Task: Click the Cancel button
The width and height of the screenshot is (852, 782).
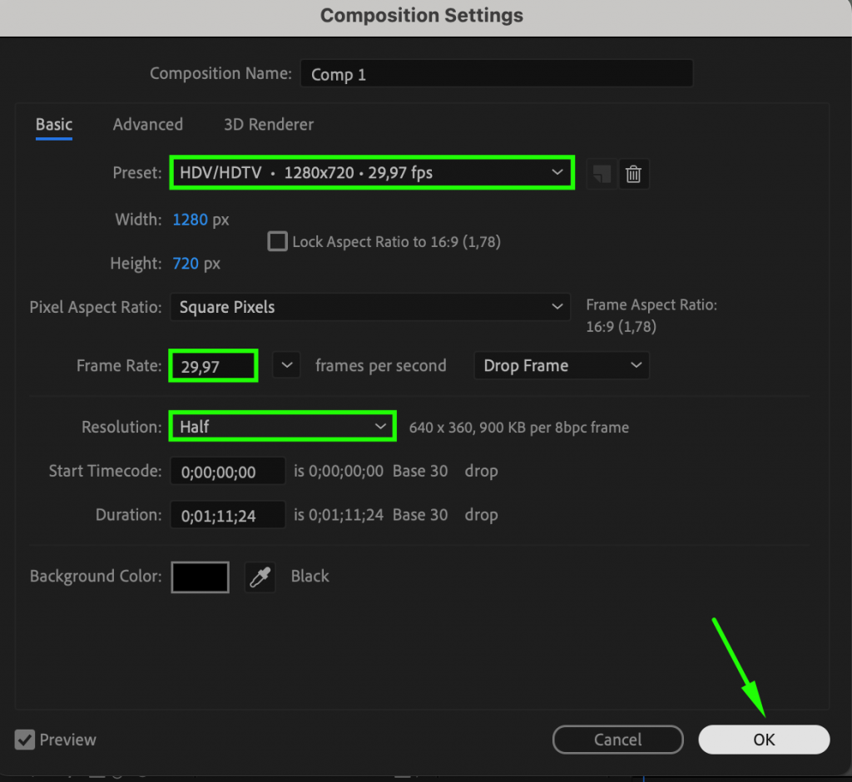Action: point(617,740)
